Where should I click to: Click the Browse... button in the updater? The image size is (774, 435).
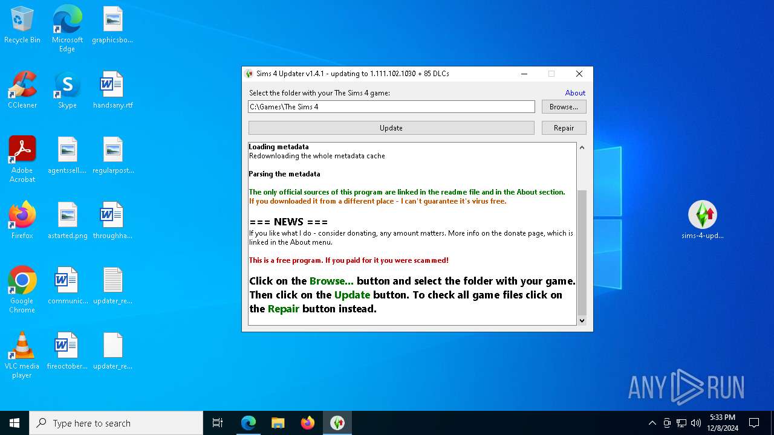[x=564, y=107]
